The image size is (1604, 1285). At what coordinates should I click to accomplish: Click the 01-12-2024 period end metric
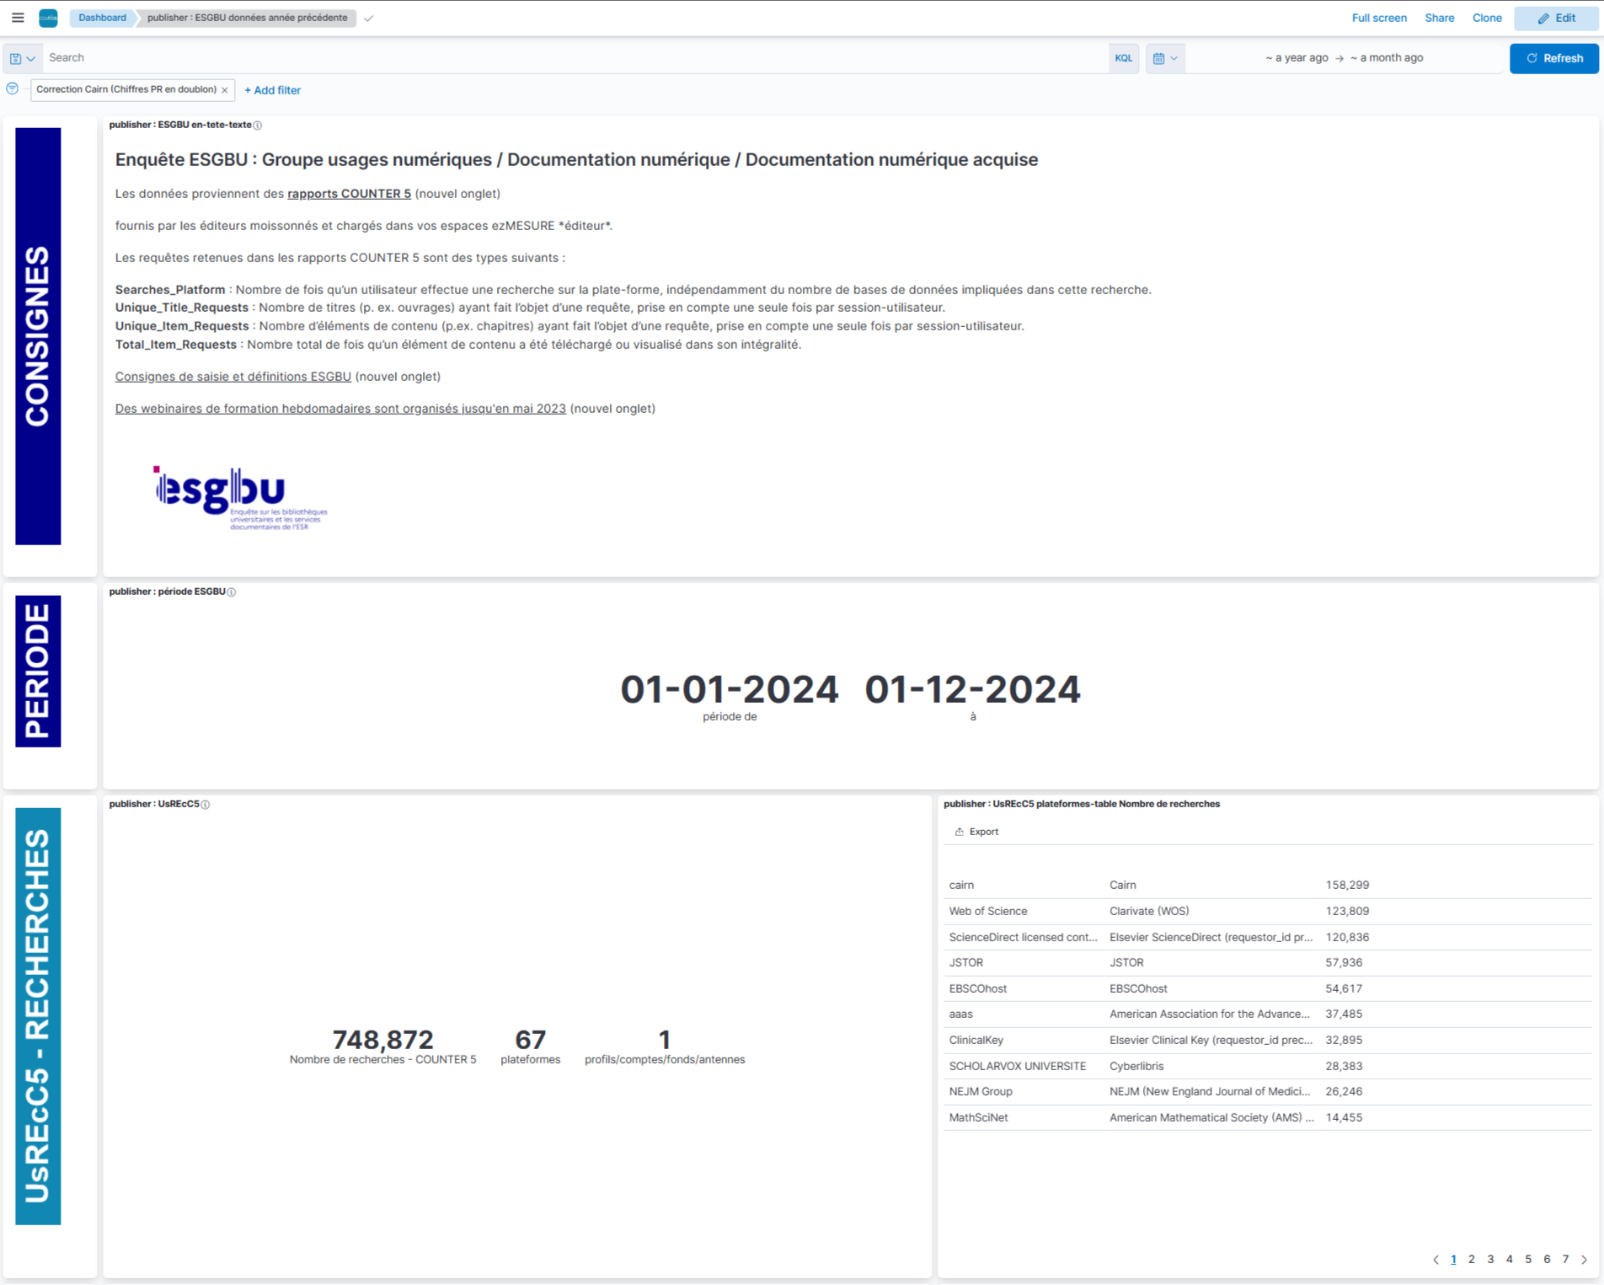tap(972, 690)
